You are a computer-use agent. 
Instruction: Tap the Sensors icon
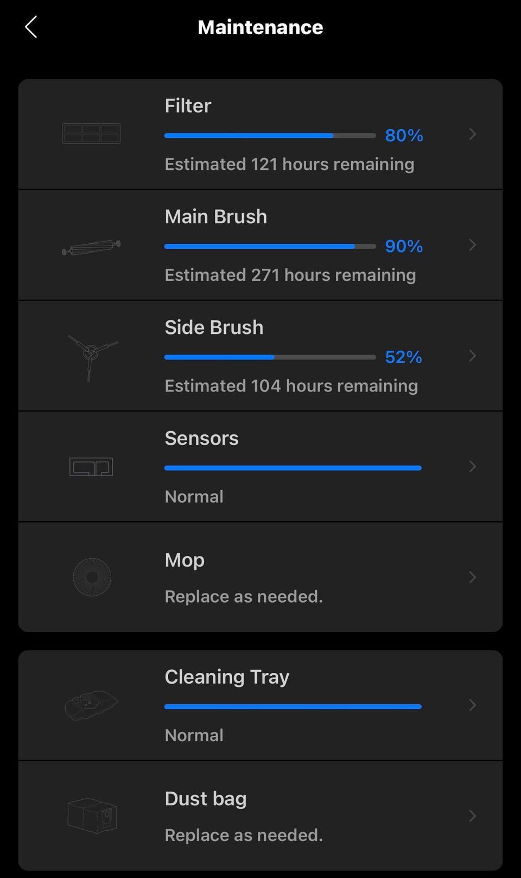click(x=91, y=467)
